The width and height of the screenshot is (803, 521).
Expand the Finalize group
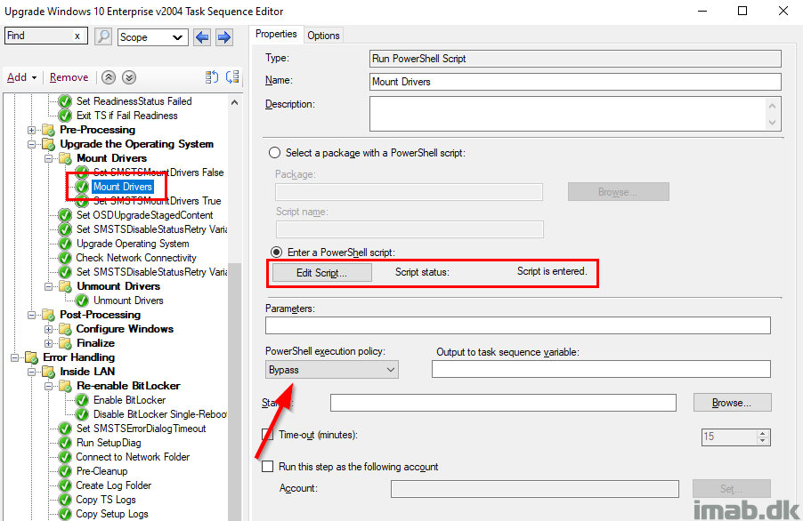point(49,343)
